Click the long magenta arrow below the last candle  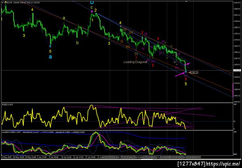pyautogui.click(x=179, y=75)
